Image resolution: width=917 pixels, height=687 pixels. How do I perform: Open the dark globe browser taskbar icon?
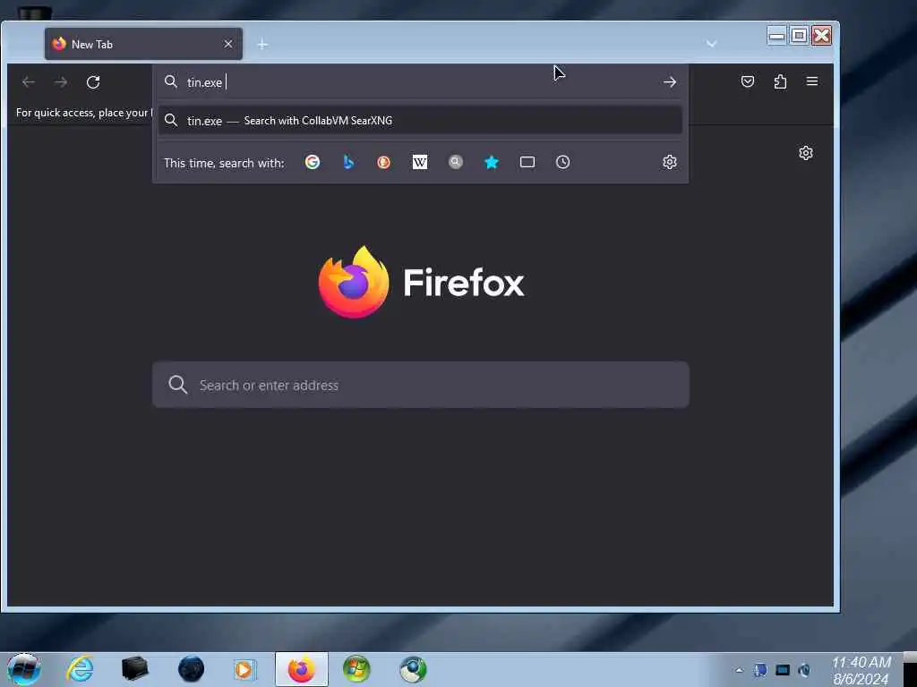tap(191, 669)
